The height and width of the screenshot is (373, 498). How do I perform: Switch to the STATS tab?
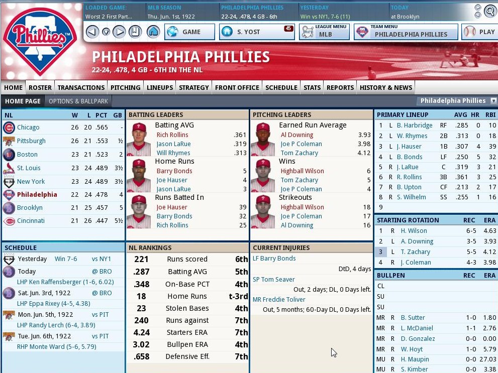(312, 88)
